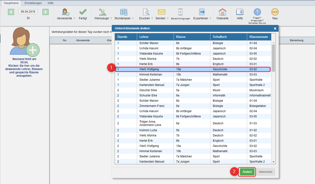Select the Stunde 1 7a Mädchen row
Screen dimensions: 315x184
193,80
